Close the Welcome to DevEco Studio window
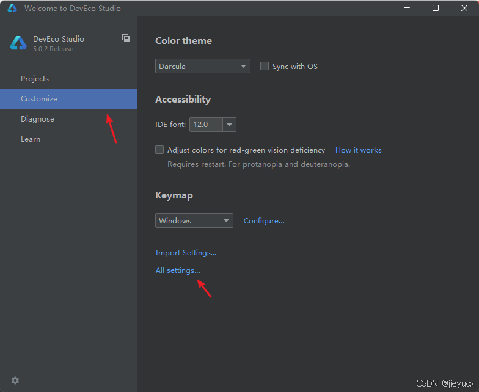Screen dimensions: 479x392 [x=464, y=8]
